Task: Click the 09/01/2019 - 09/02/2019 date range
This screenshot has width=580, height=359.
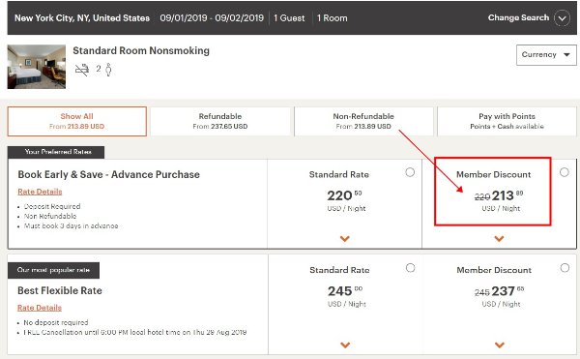Action: [x=212, y=17]
